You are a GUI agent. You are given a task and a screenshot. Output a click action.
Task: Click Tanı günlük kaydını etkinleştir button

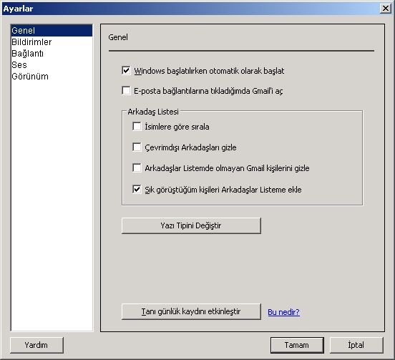tap(191, 311)
